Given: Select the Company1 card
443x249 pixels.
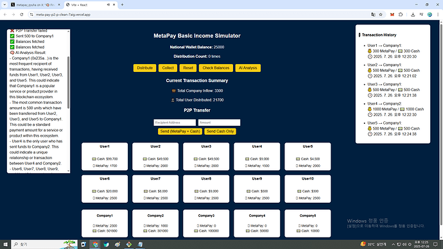Looking at the screenshot, I should (x=105, y=223).
